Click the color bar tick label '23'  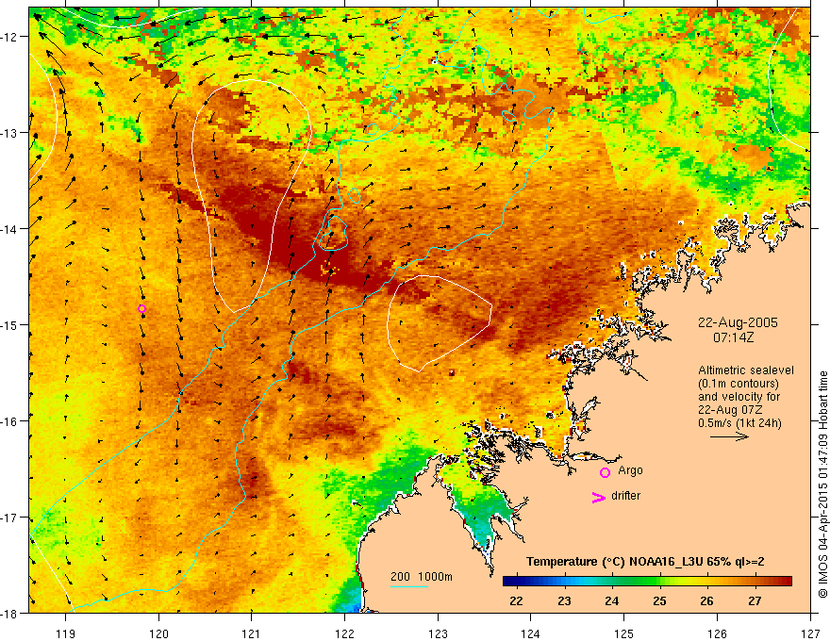point(564,600)
